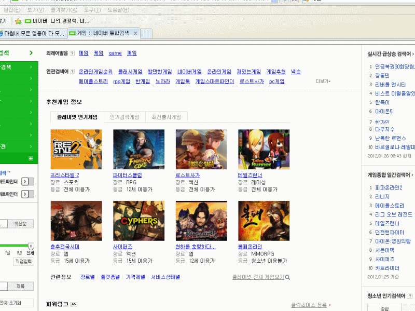This screenshot has width=415, height=311.
Task: Click the 최신순 sort button
Action: tap(20, 224)
